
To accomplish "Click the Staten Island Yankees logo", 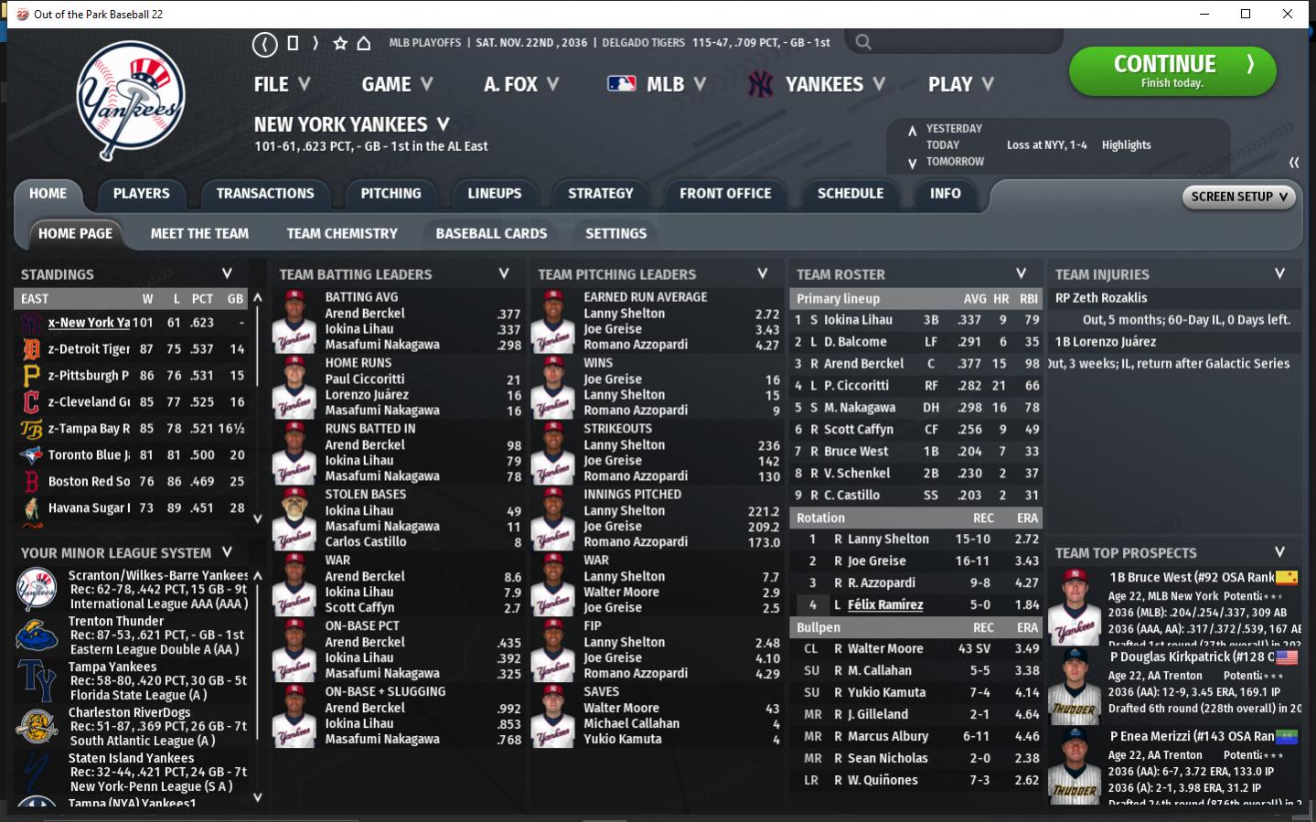I will pos(37,772).
